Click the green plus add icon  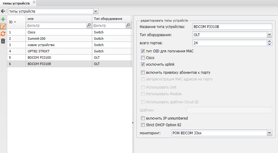3,19
